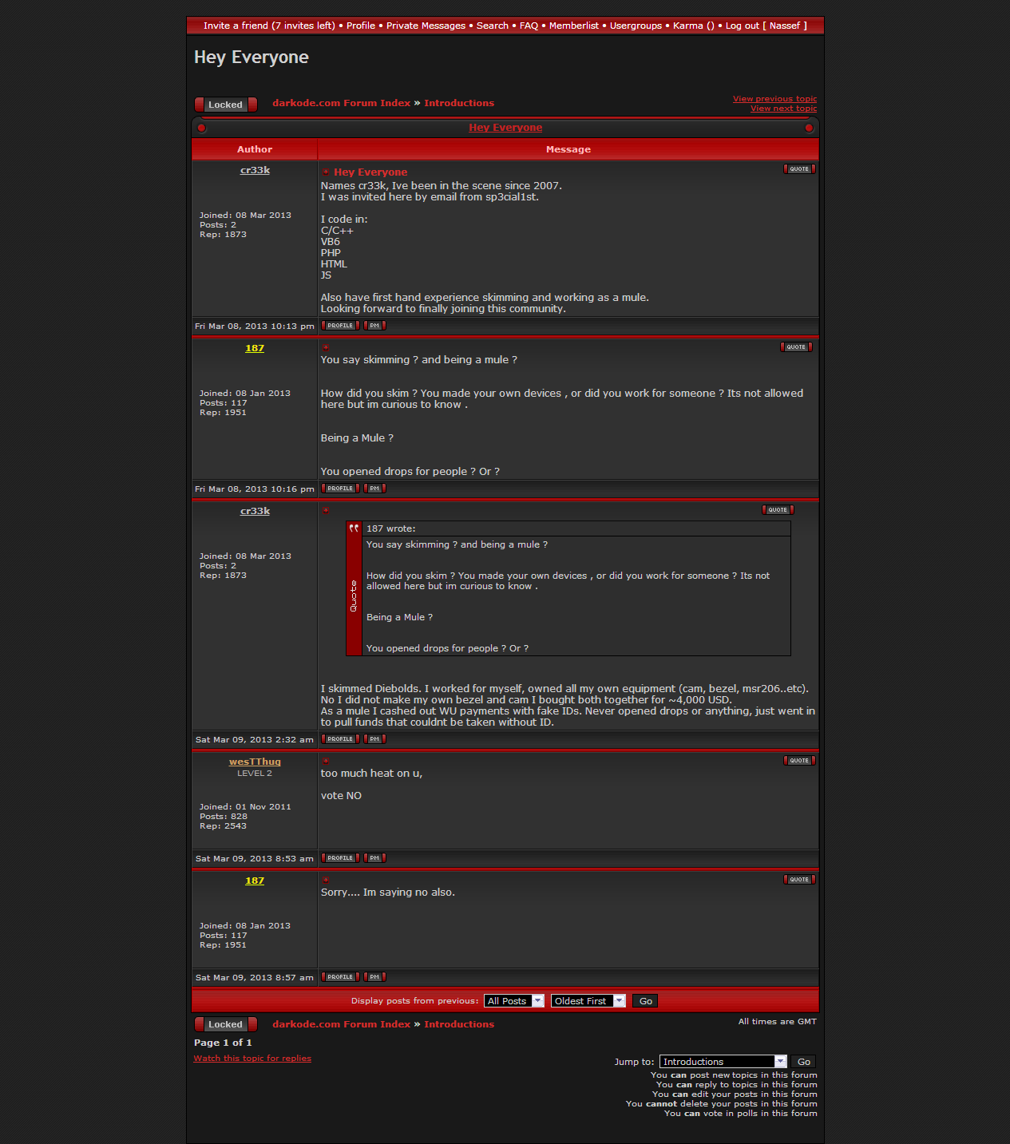Open PM icon under wesTThug's post
The height and width of the screenshot is (1144, 1010).
click(374, 858)
